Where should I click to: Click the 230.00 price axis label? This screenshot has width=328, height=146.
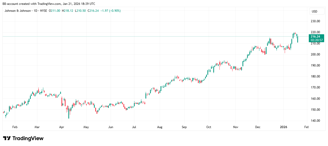tap(315, 21)
